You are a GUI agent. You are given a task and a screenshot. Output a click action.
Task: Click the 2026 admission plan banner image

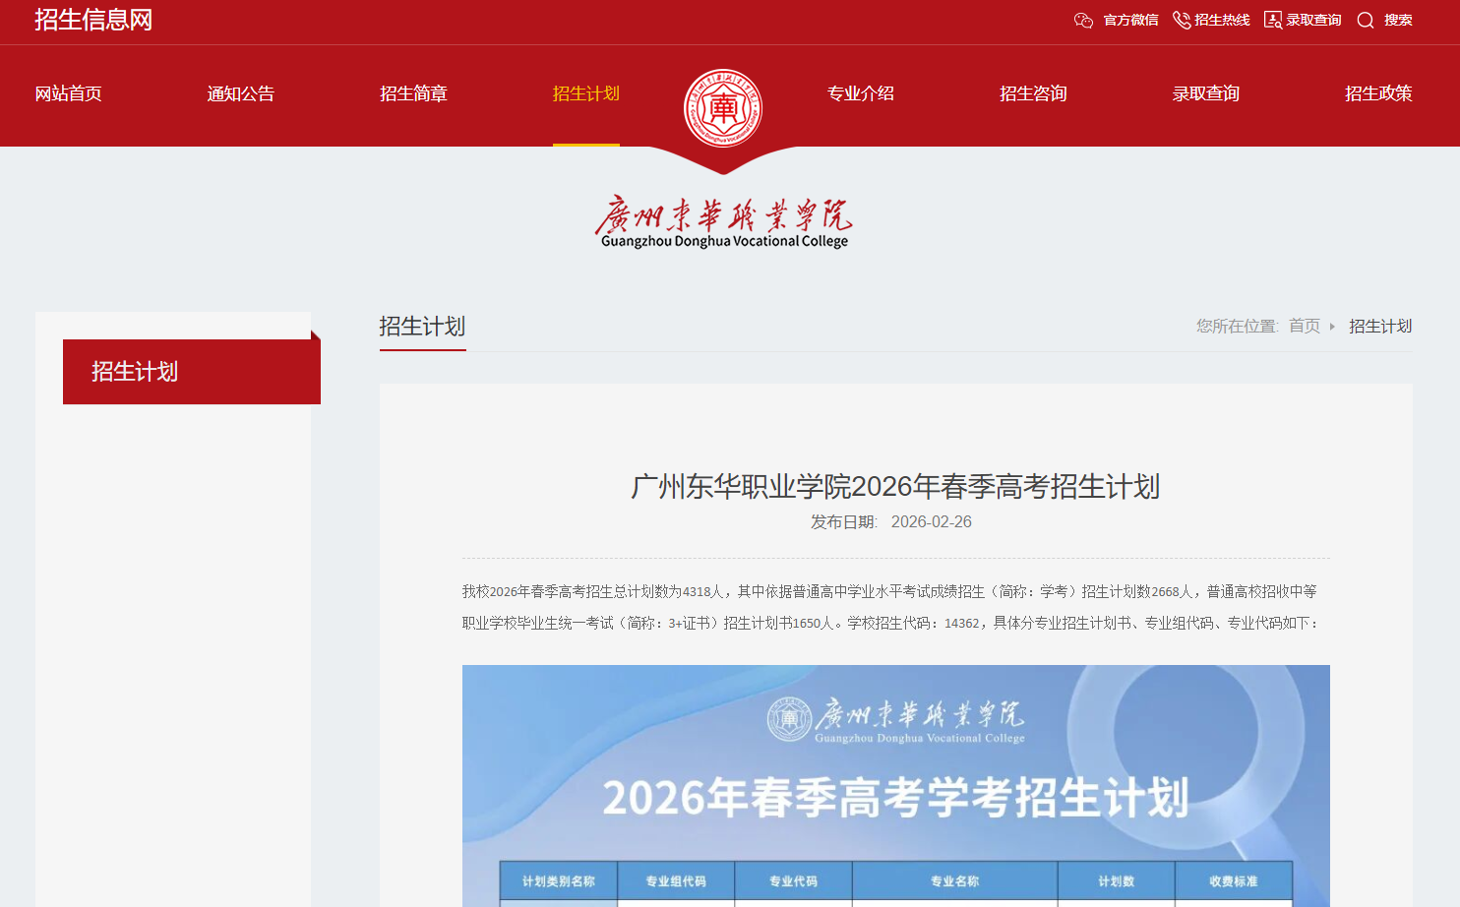pyautogui.click(x=896, y=786)
